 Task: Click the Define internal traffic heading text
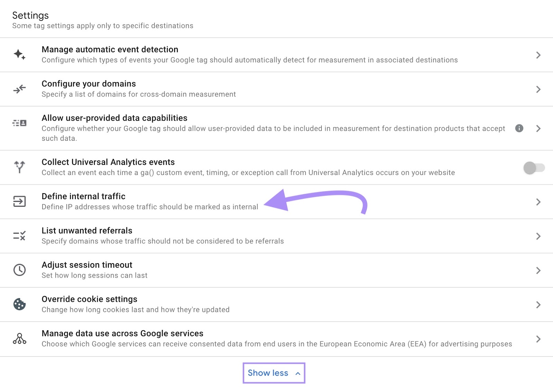pyautogui.click(x=83, y=196)
